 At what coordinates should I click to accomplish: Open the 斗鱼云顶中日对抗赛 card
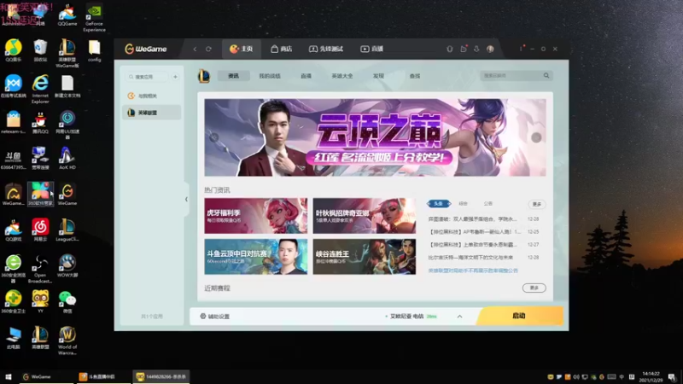coord(255,257)
